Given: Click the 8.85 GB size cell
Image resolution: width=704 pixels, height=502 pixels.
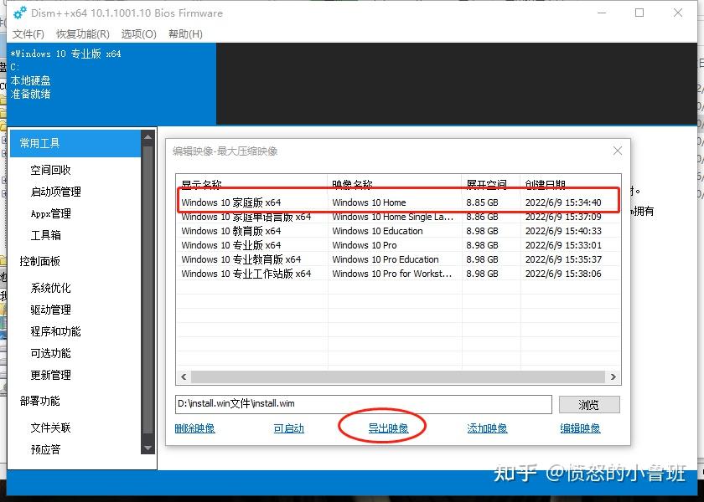Looking at the screenshot, I should (482, 202).
